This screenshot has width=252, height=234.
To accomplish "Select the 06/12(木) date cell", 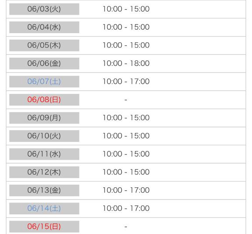I will point(44,172).
